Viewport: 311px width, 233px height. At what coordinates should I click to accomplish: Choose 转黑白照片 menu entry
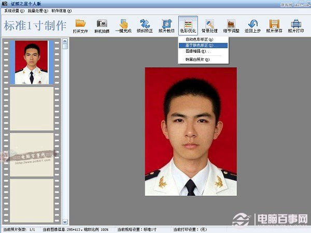[x=203, y=60]
